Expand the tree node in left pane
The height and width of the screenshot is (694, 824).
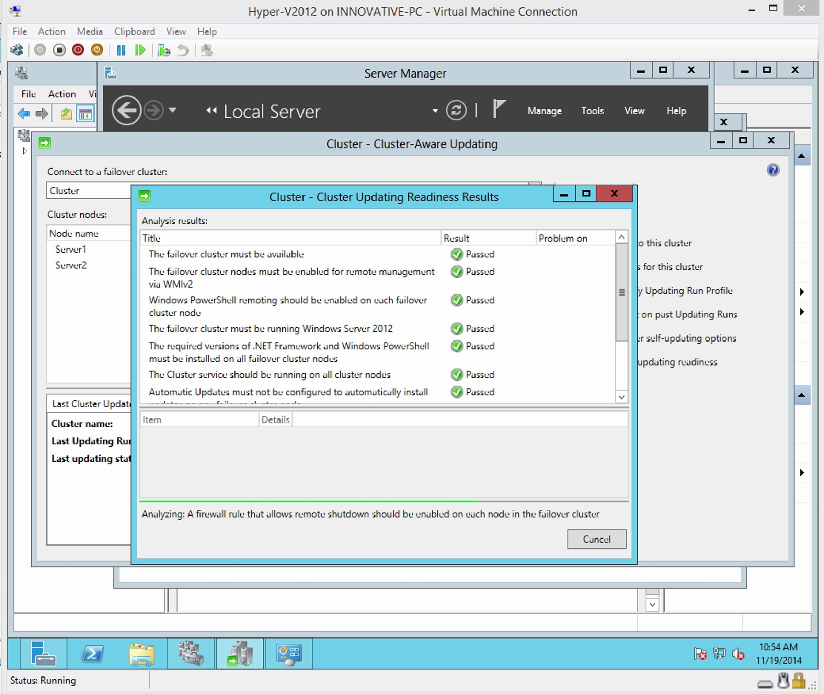(x=24, y=151)
